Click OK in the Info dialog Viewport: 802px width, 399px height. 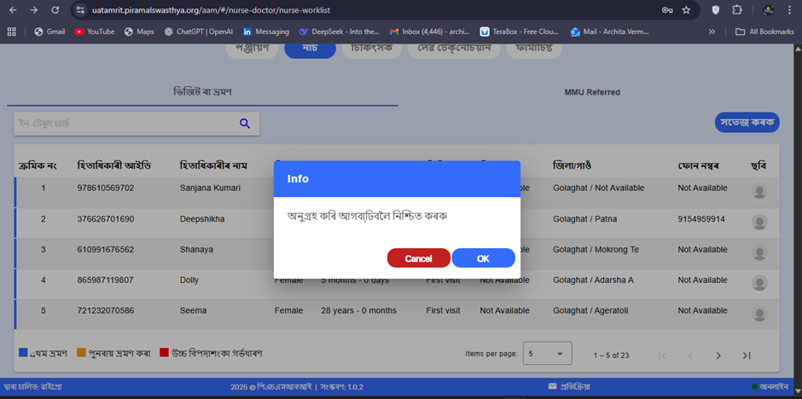point(483,258)
